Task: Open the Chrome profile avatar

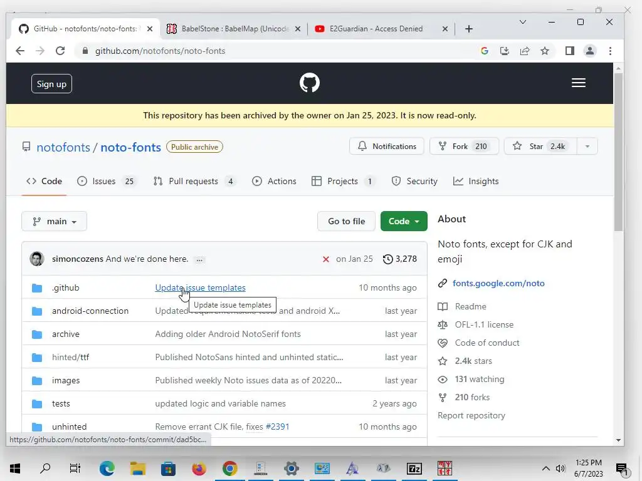Action: point(589,51)
